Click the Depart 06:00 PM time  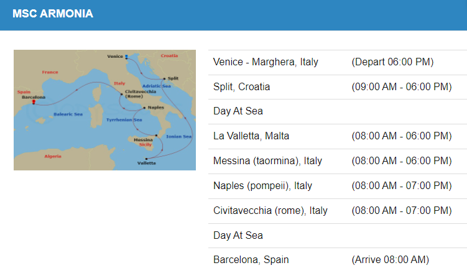[x=392, y=62]
